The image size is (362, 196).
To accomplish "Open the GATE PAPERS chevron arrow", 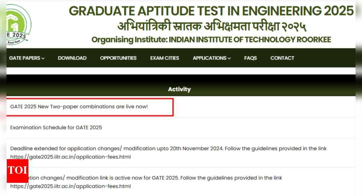I will [x=43, y=58].
